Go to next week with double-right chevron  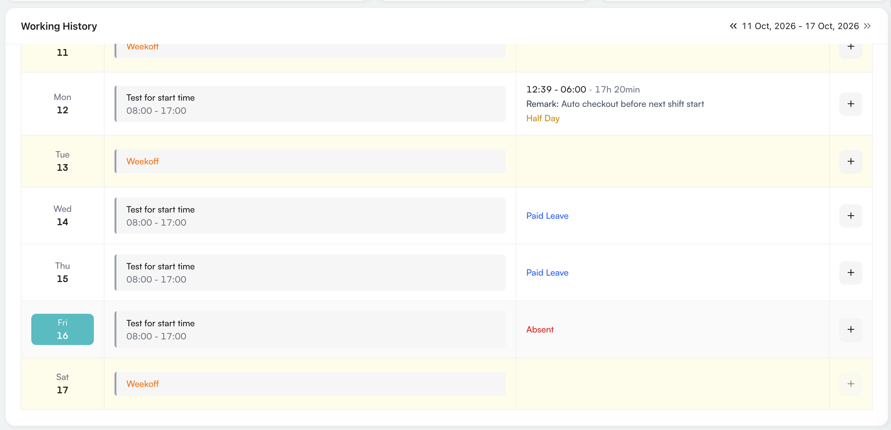[867, 26]
